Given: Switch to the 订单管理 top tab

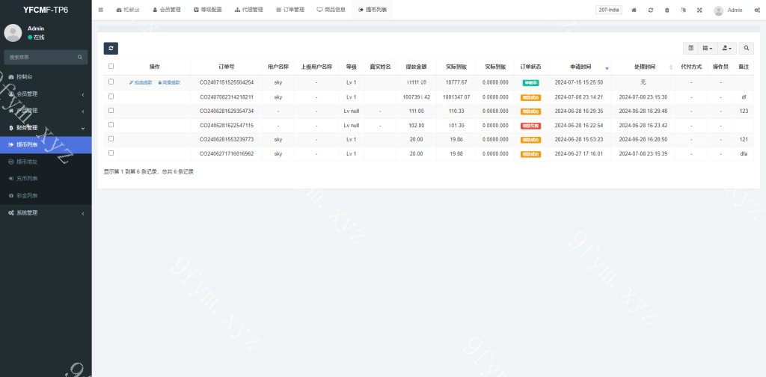Looking at the screenshot, I should pyautogui.click(x=290, y=10).
